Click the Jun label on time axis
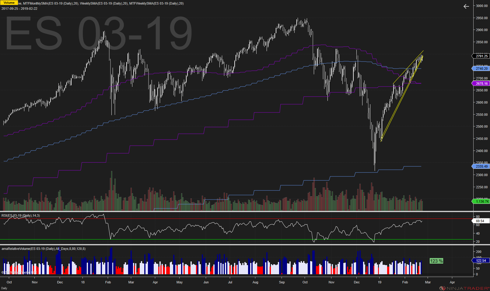 tap(206, 282)
